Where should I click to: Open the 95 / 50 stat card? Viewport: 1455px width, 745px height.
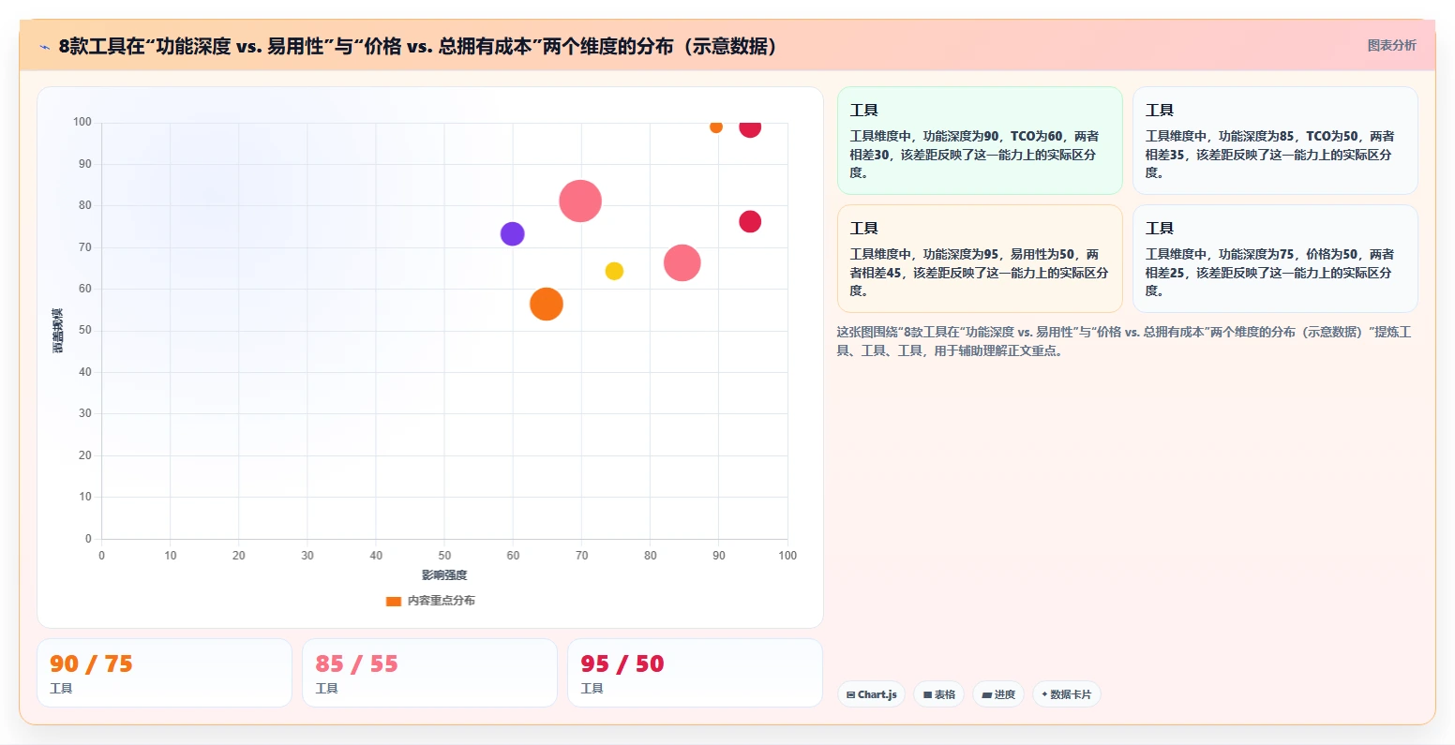[x=695, y=673]
